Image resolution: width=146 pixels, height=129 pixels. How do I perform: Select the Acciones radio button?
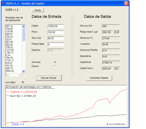(55, 62)
